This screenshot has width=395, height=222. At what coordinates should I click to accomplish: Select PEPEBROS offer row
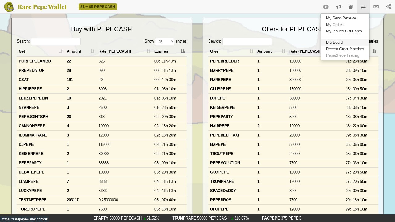(x=293, y=200)
